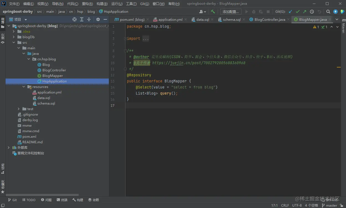346x208 pixels.
Task: Click the Run play icon in toolbar
Action: tap(247, 12)
